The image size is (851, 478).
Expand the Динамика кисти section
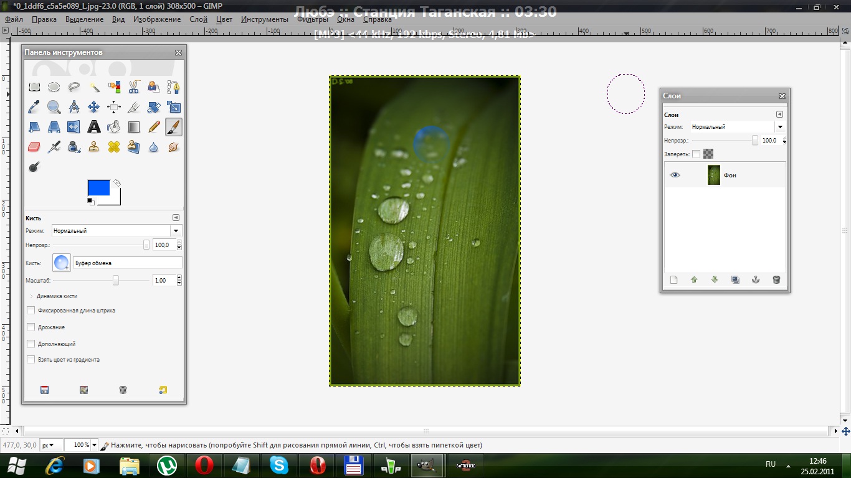tap(31, 296)
